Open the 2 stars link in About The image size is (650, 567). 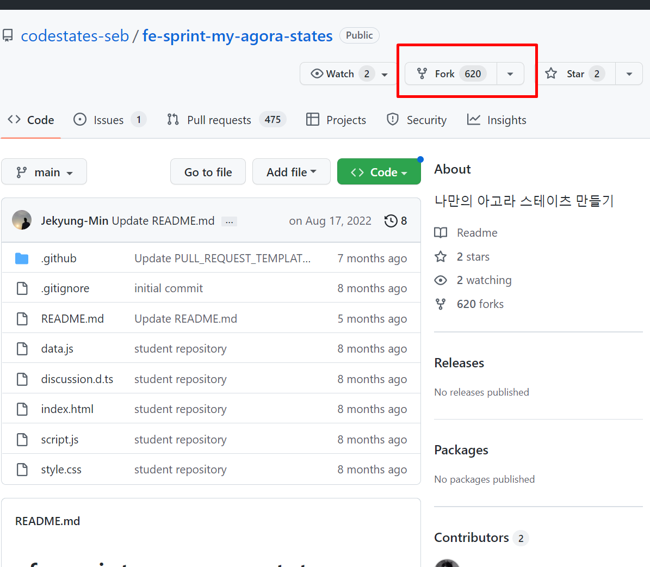(473, 257)
